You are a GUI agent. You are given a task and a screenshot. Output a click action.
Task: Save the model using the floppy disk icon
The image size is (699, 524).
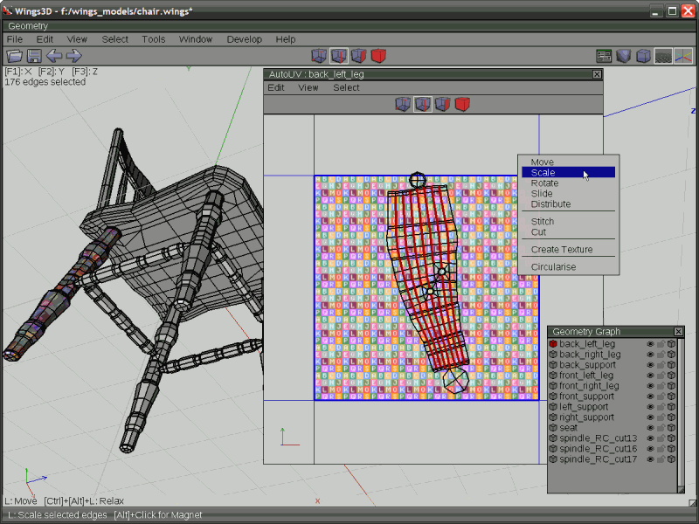click(x=34, y=56)
